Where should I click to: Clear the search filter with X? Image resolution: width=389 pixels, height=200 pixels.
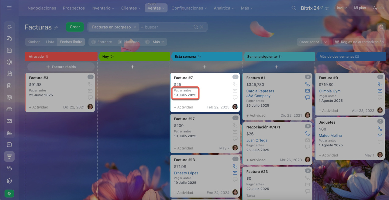tap(201, 27)
